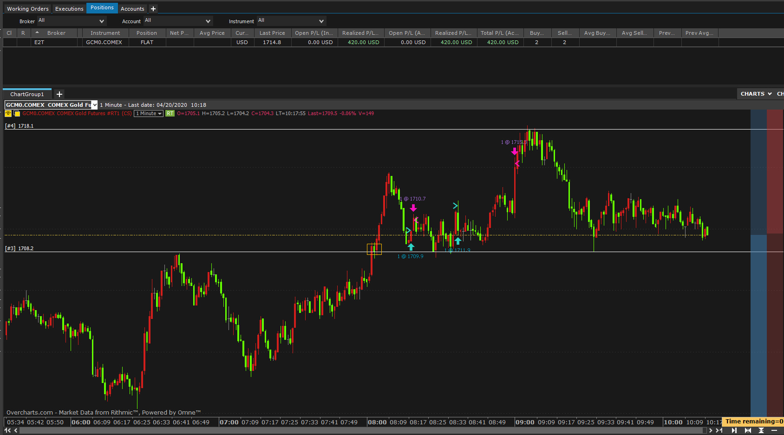Jump to the latest bar with double-right arrow
The height and width of the screenshot is (435, 784).
(719, 430)
